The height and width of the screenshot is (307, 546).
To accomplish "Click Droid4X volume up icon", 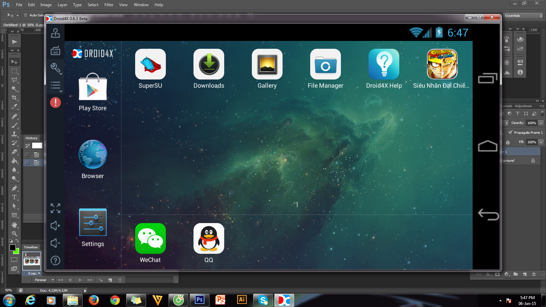I will click(55, 225).
